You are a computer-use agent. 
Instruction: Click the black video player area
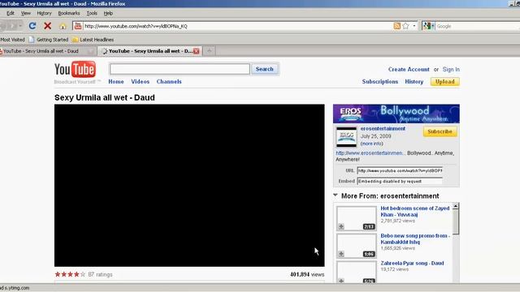pyautogui.click(x=189, y=186)
